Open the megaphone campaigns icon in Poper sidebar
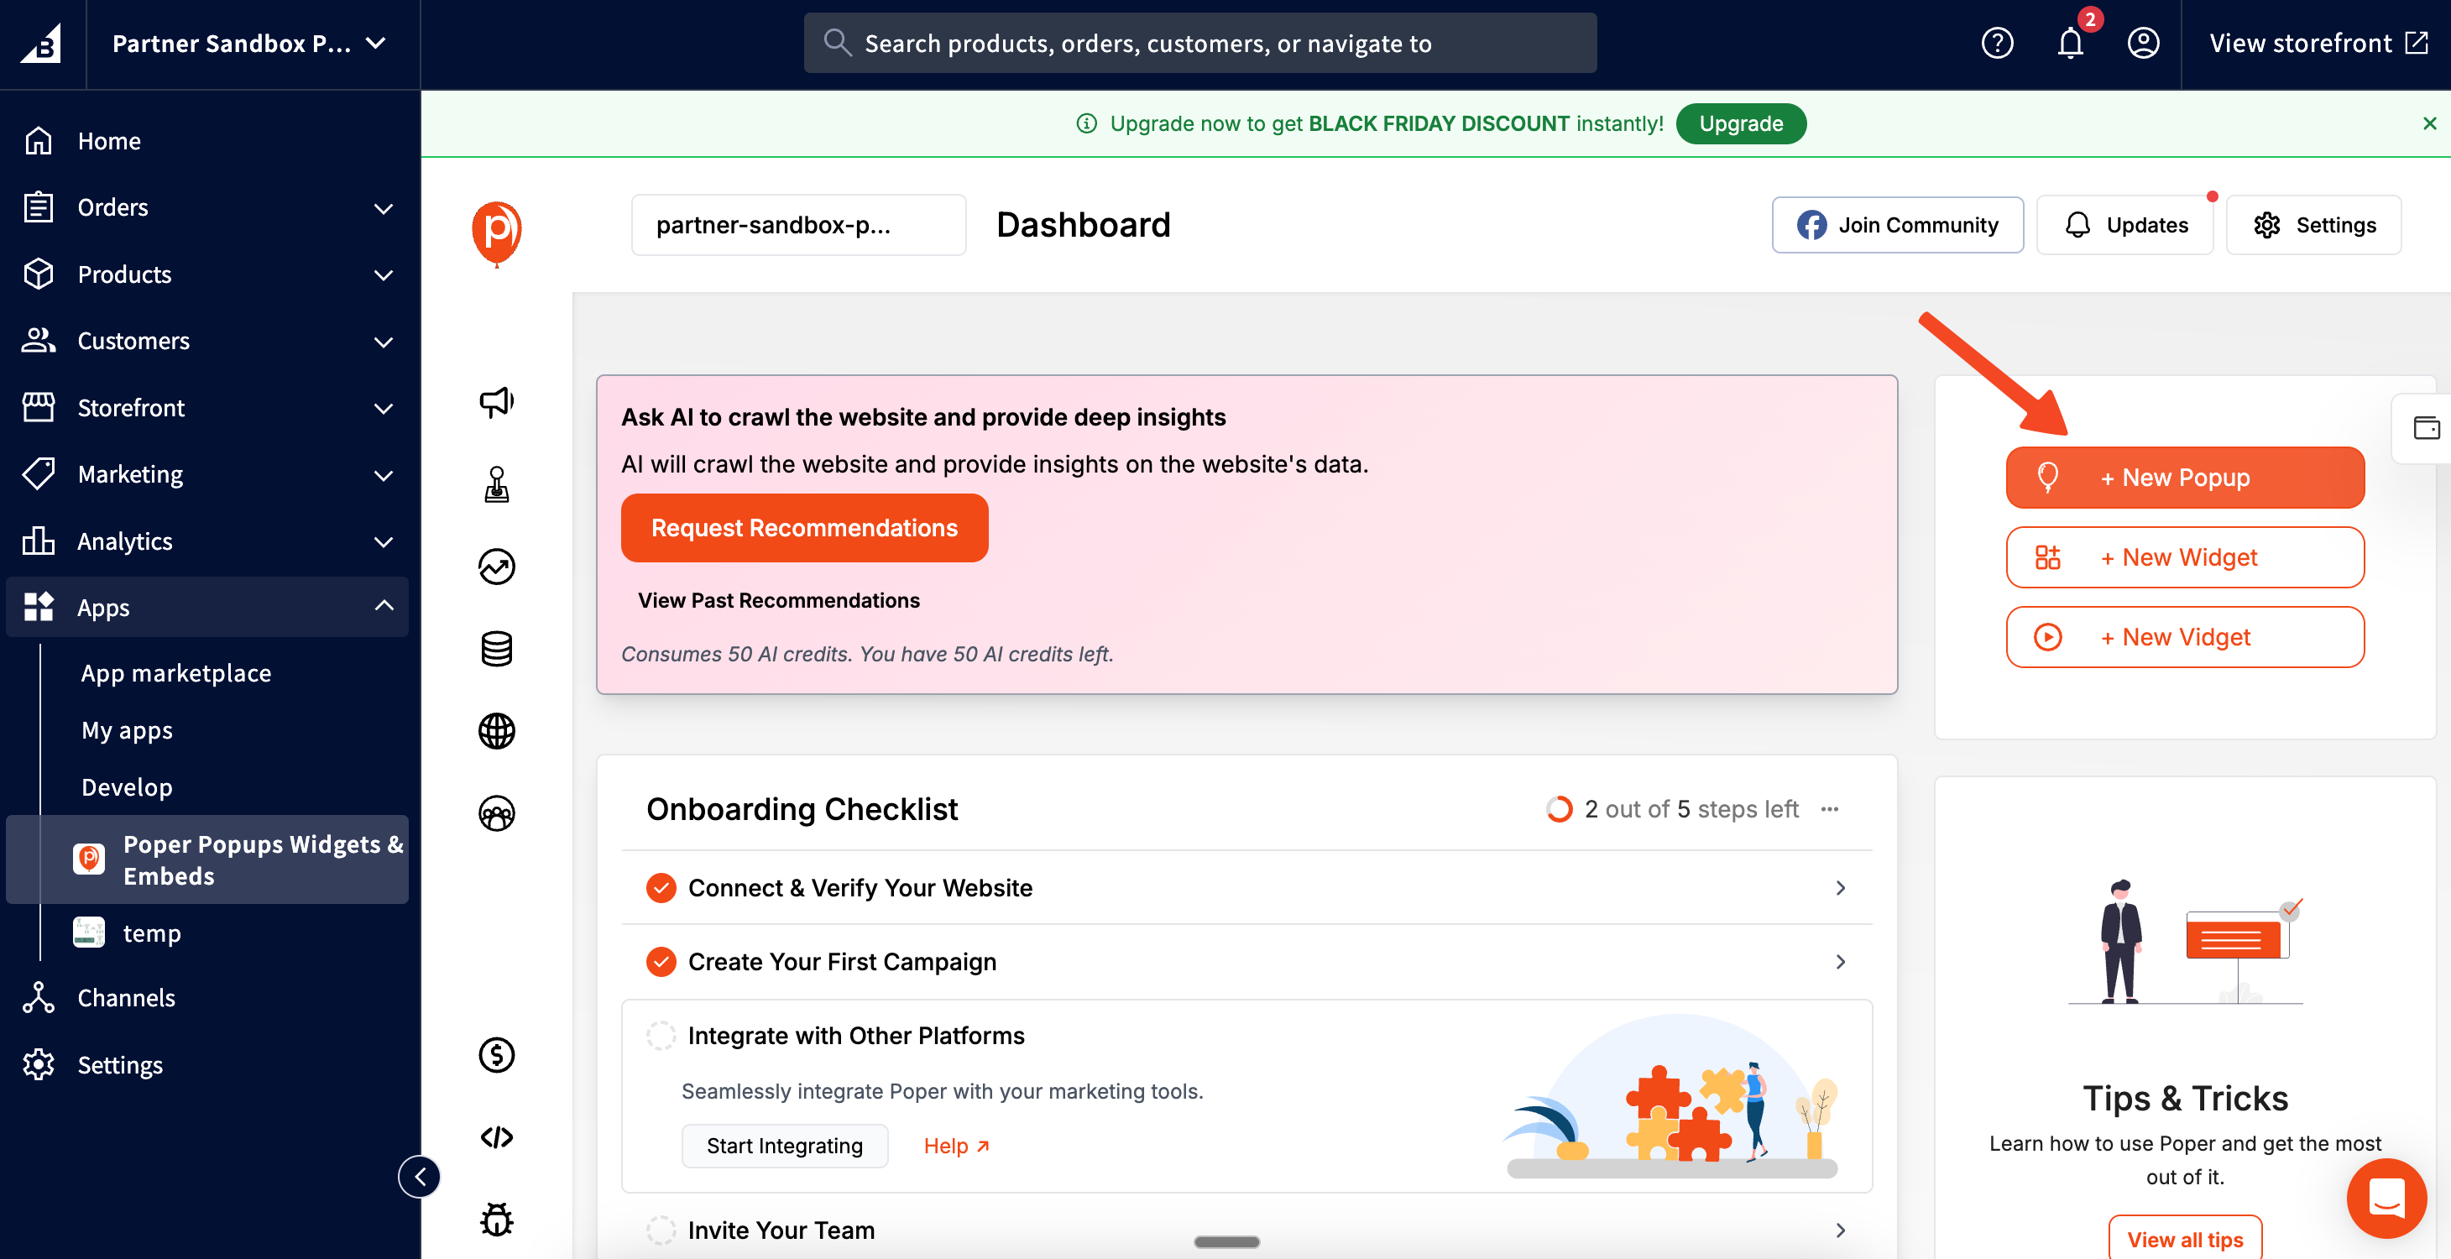 pos(496,401)
